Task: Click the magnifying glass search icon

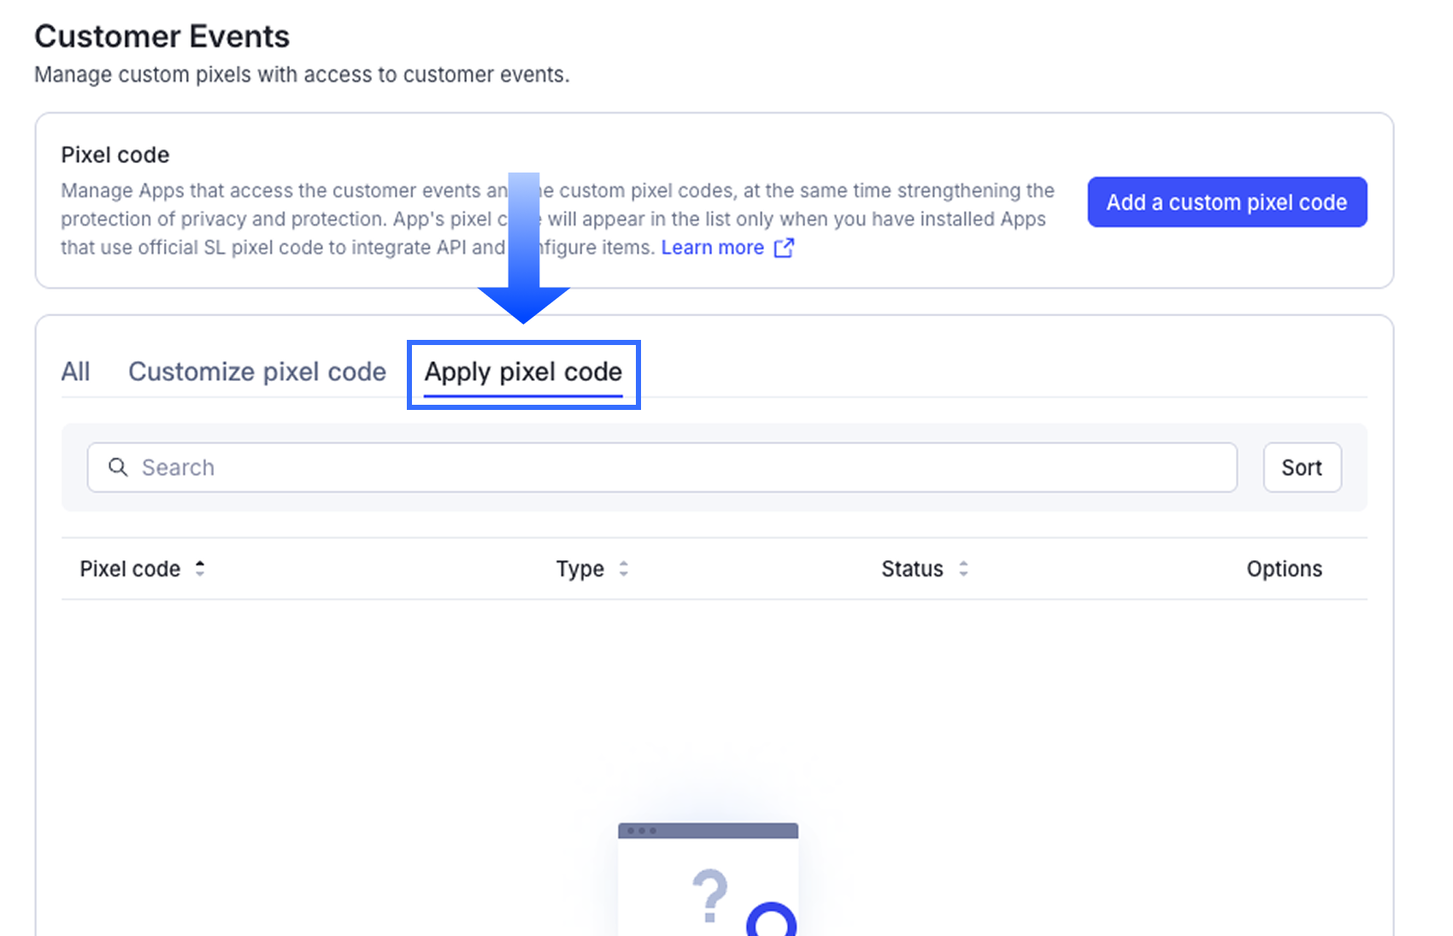Action: [x=118, y=467]
